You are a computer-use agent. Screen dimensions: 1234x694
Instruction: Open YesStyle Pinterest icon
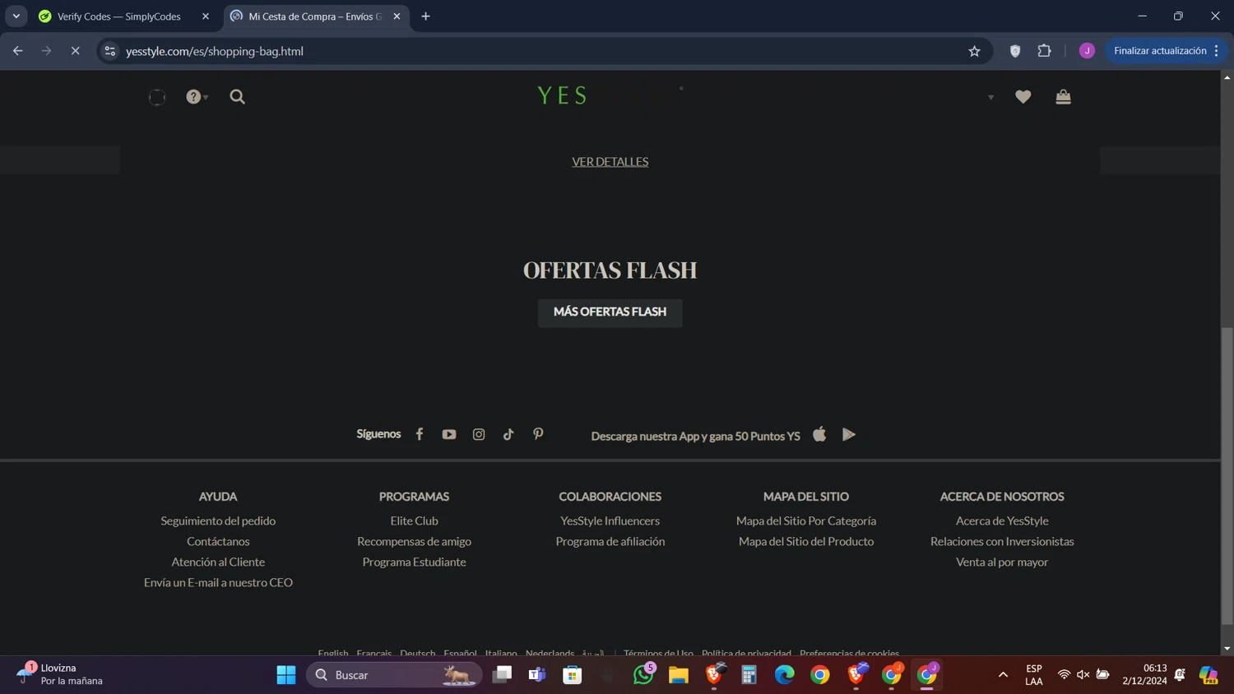538,434
